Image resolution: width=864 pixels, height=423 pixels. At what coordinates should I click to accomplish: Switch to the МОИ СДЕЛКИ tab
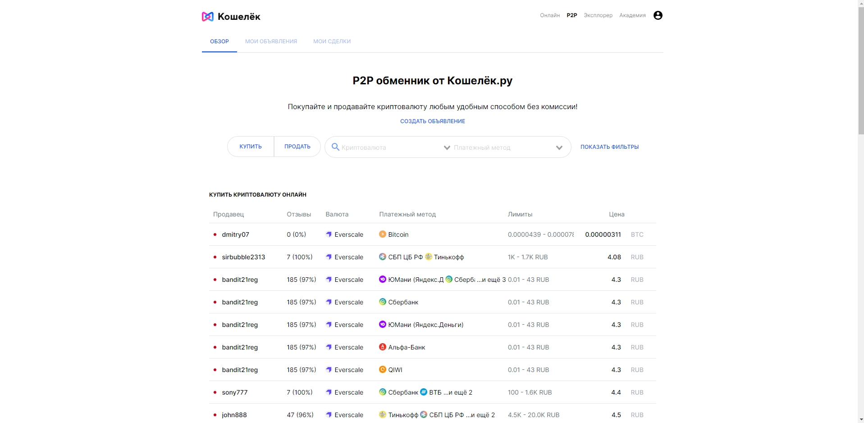click(x=332, y=41)
